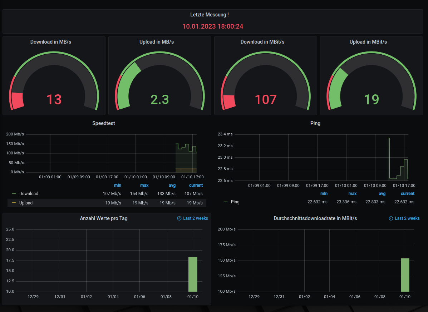Open the 'Upload in MBit/s' panel menu
428x312 pixels.
pos(368,42)
